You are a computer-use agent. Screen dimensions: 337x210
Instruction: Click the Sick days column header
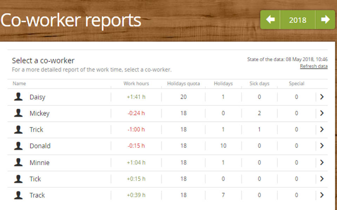click(x=259, y=84)
